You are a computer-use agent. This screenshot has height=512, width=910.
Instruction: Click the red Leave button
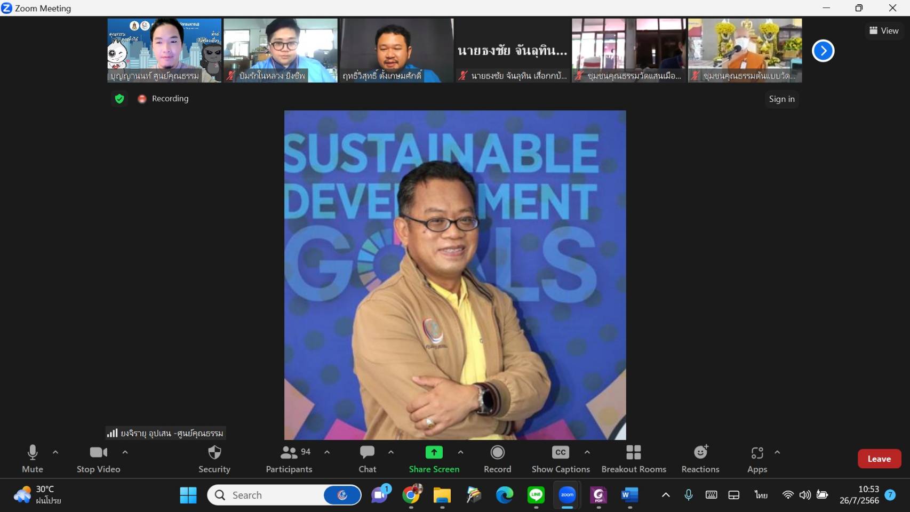[879, 459]
